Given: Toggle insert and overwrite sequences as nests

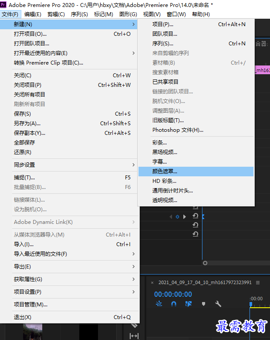Looking at the screenshot, I should 159,304.
